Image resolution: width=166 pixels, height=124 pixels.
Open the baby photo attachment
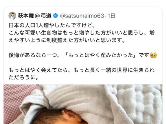(83, 104)
